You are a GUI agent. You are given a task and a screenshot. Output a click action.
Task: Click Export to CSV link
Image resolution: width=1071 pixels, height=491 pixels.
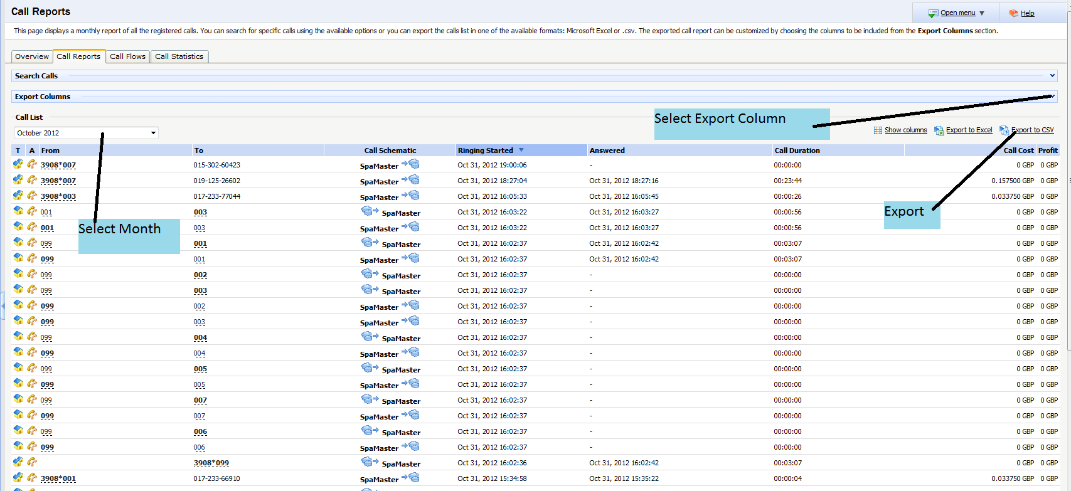tap(1032, 130)
